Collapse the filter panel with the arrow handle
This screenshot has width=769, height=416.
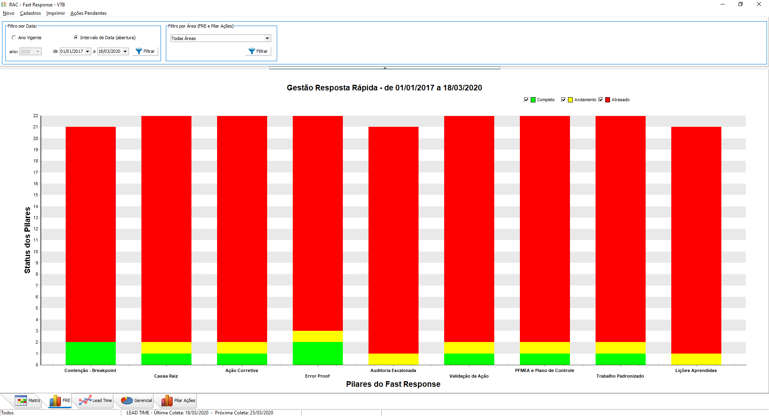tap(384, 68)
